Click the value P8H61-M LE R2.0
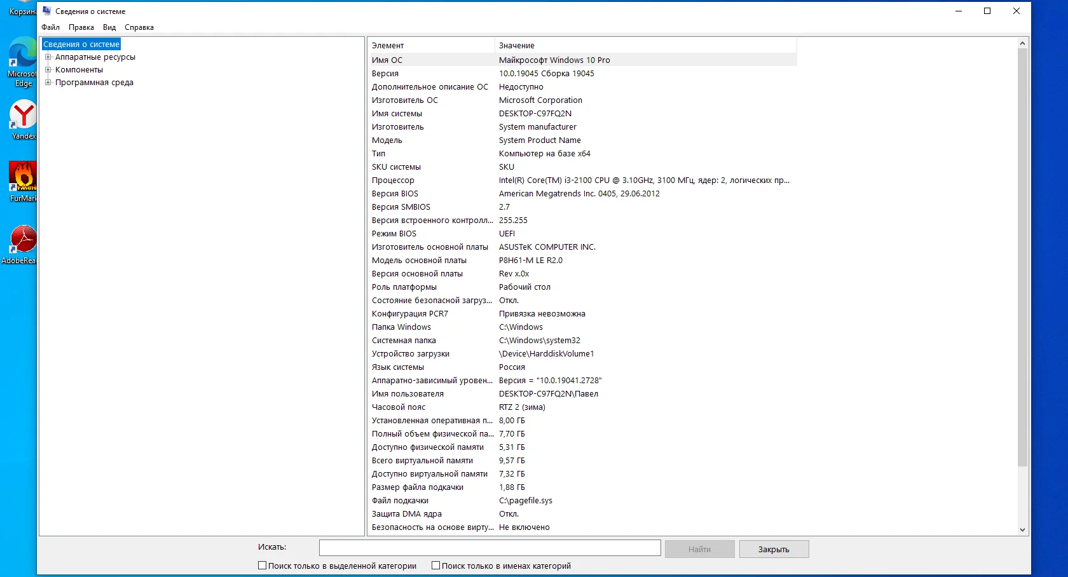Screen dimensions: 1068x577 coord(531,261)
